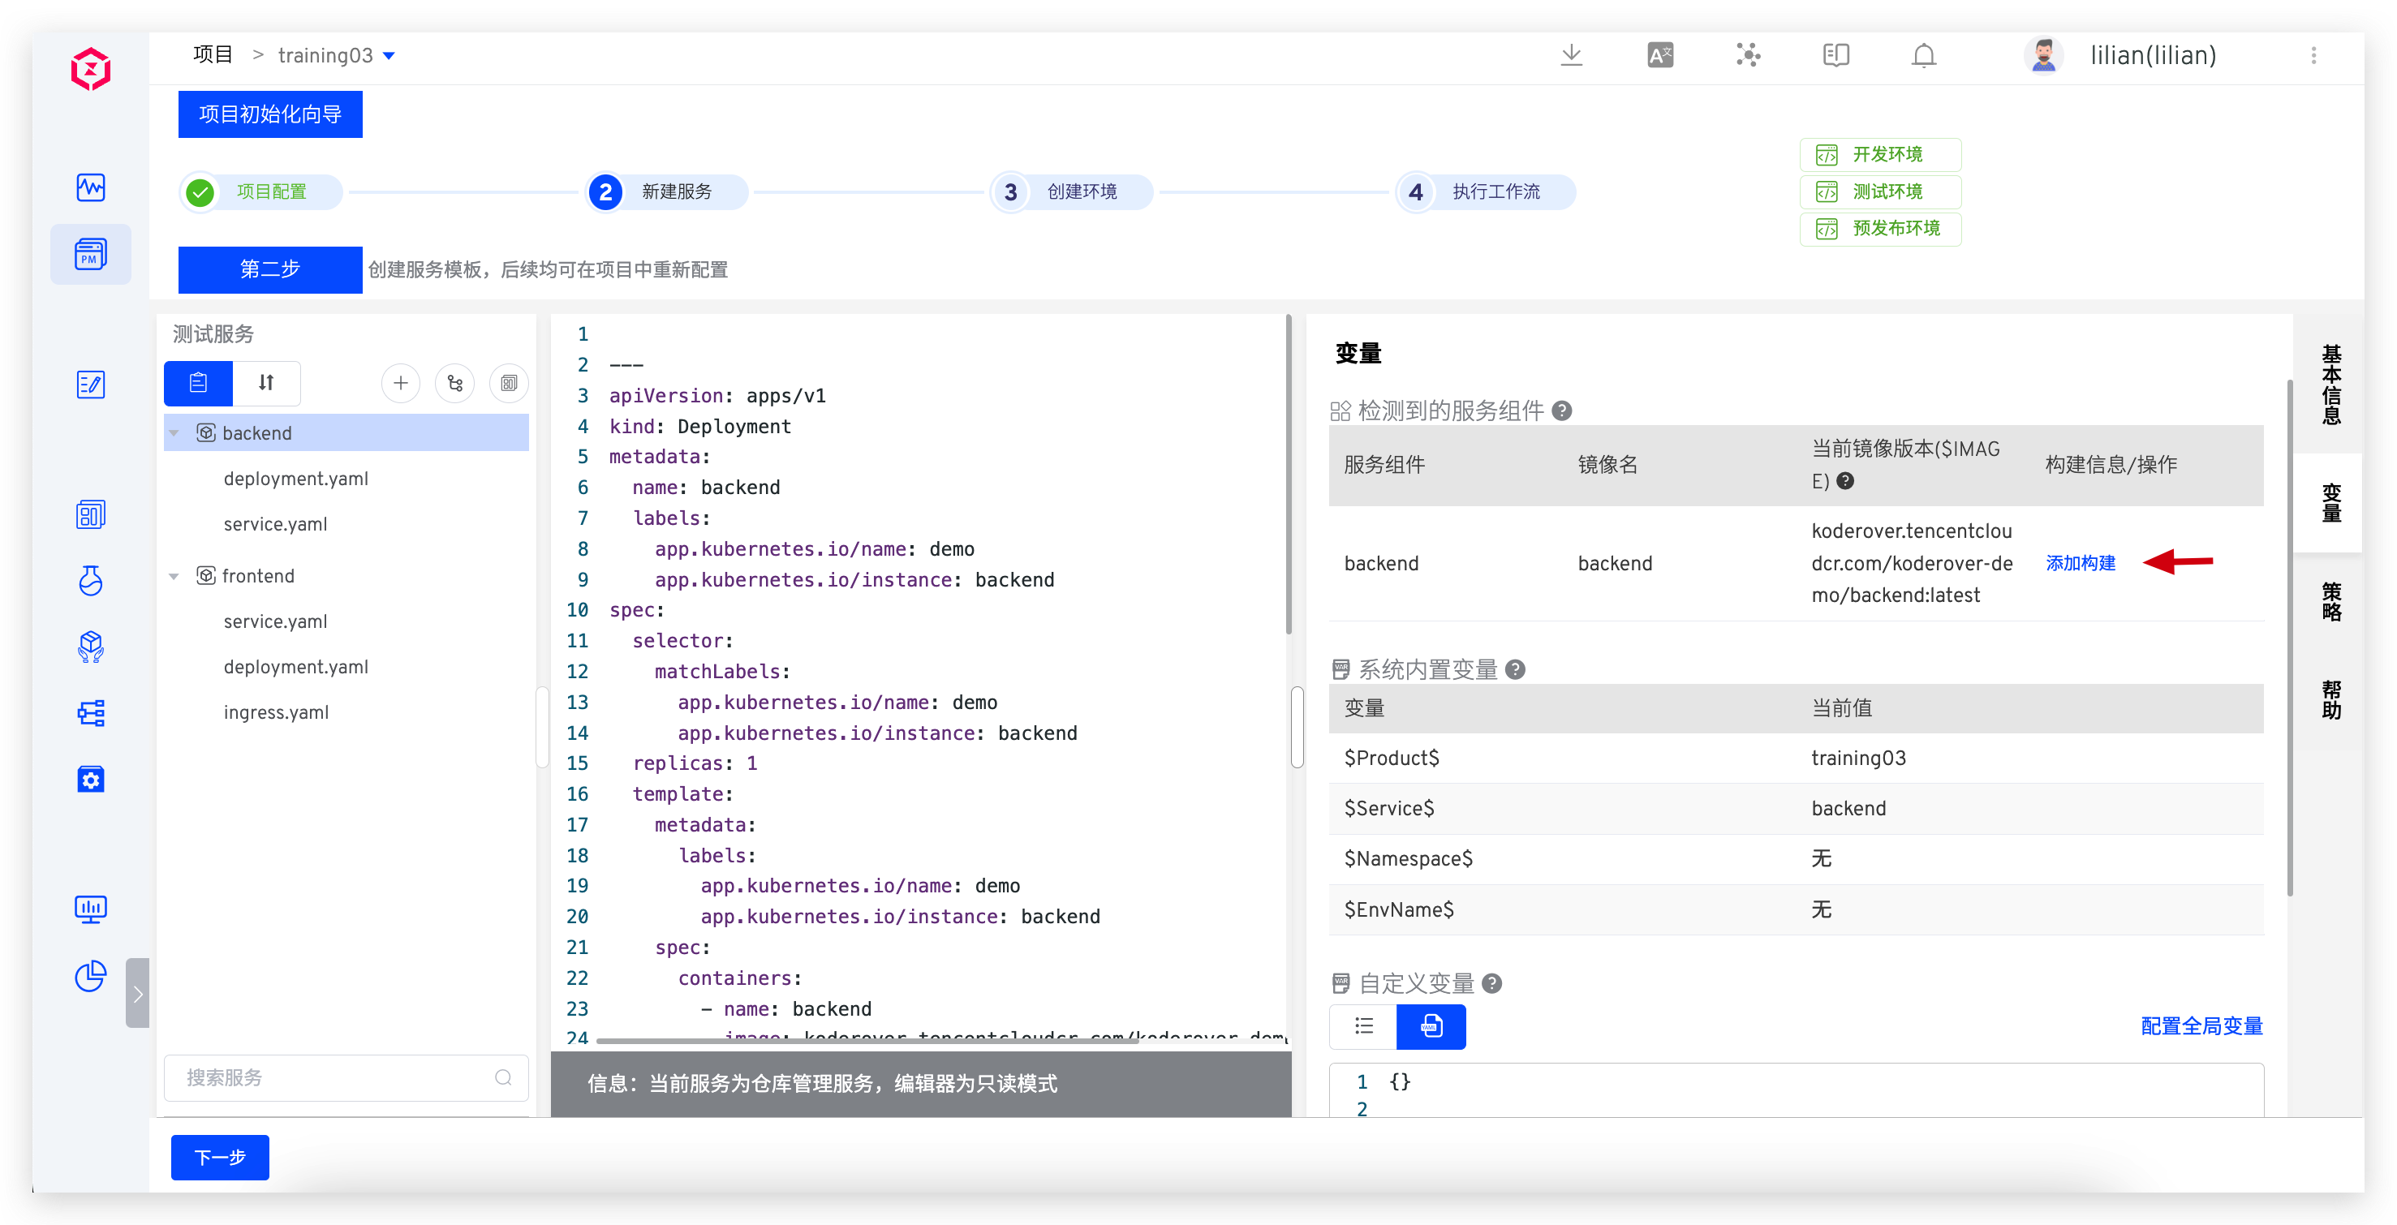Collapse the frontend service tree node
The height and width of the screenshot is (1225, 2397).
pos(174,576)
